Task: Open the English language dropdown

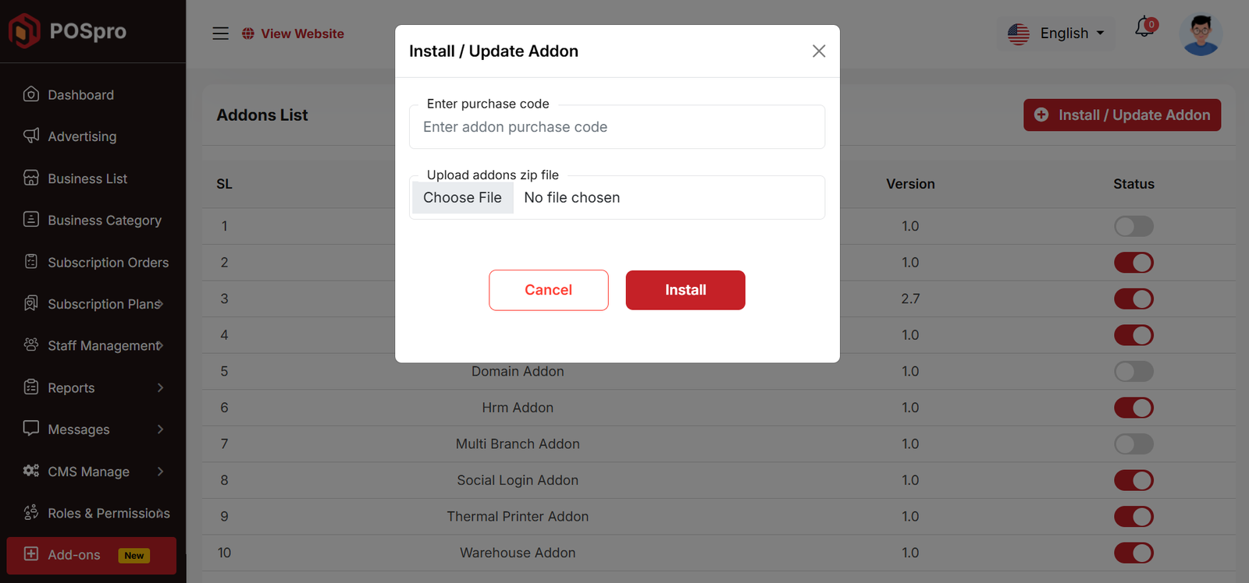Action: pyautogui.click(x=1056, y=34)
